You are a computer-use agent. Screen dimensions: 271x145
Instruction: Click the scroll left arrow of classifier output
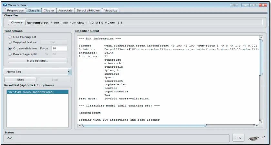pyautogui.click(x=79, y=125)
